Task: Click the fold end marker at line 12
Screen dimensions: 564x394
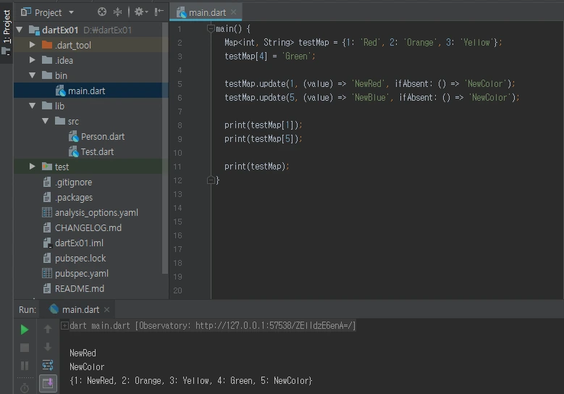Action: pos(211,180)
